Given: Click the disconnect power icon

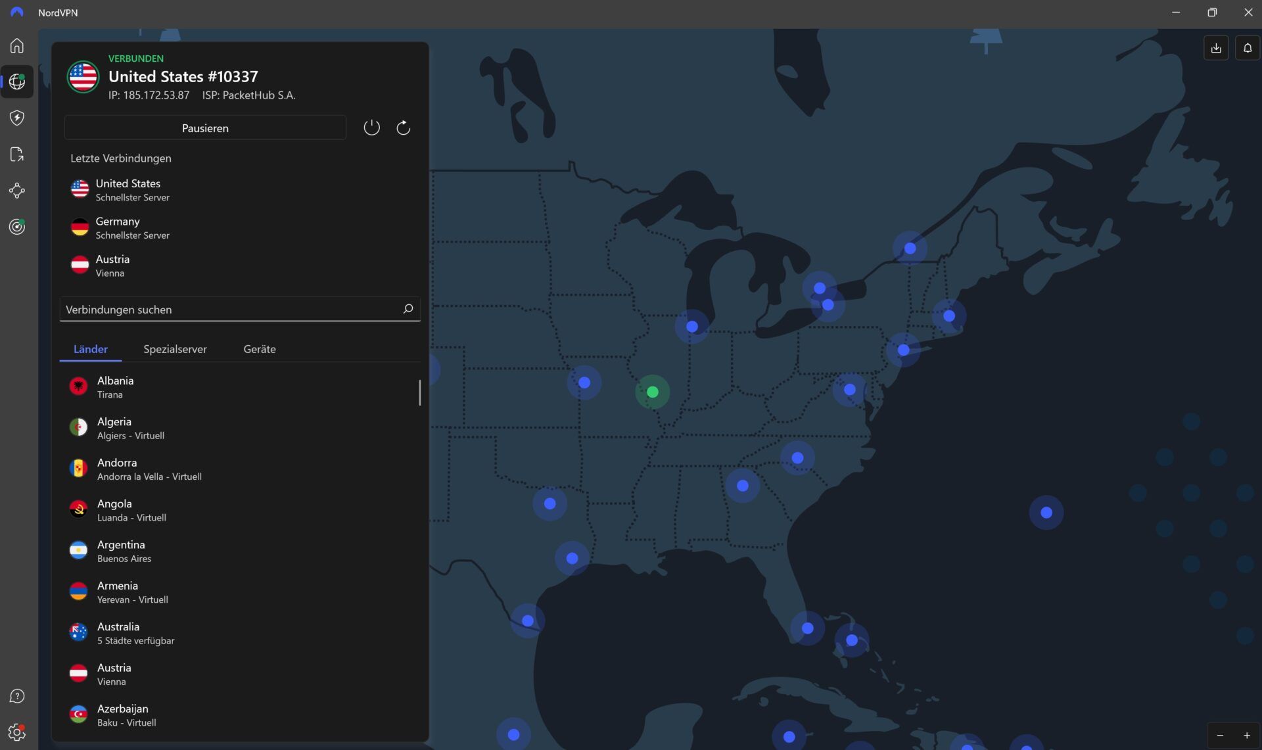Looking at the screenshot, I should pos(371,128).
